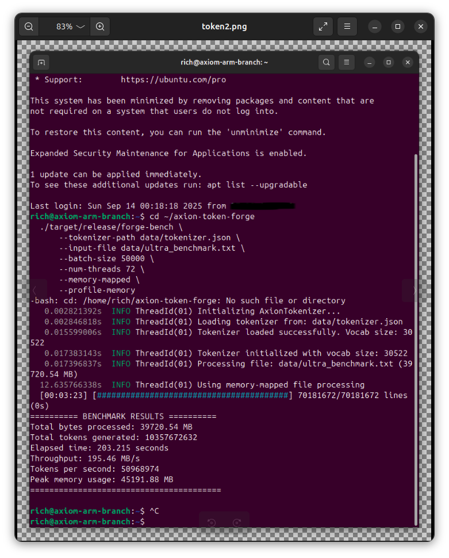Image resolution: width=449 pixels, height=558 pixels.
Task: Click the 'No such file or directory' error
Action: [x=286, y=301]
